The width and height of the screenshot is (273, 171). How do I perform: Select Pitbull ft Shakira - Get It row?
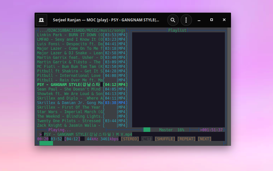82,71
